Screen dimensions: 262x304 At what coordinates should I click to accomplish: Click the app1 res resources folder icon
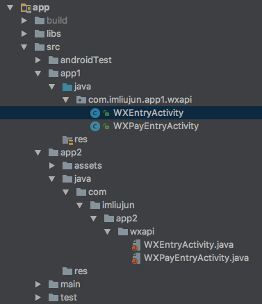pyautogui.click(x=67, y=140)
